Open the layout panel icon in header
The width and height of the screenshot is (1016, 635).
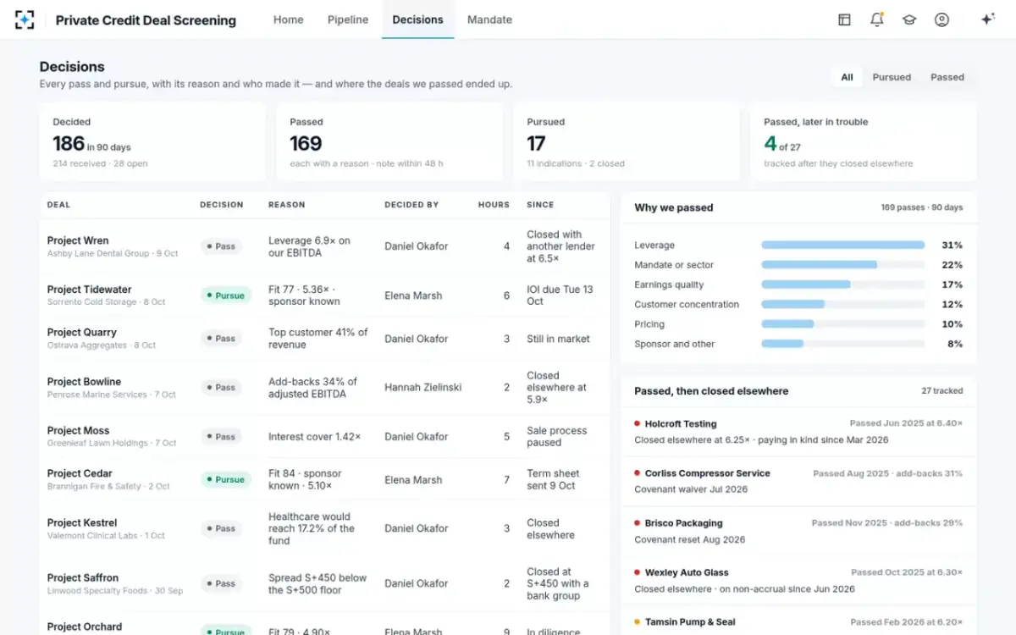click(844, 19)
